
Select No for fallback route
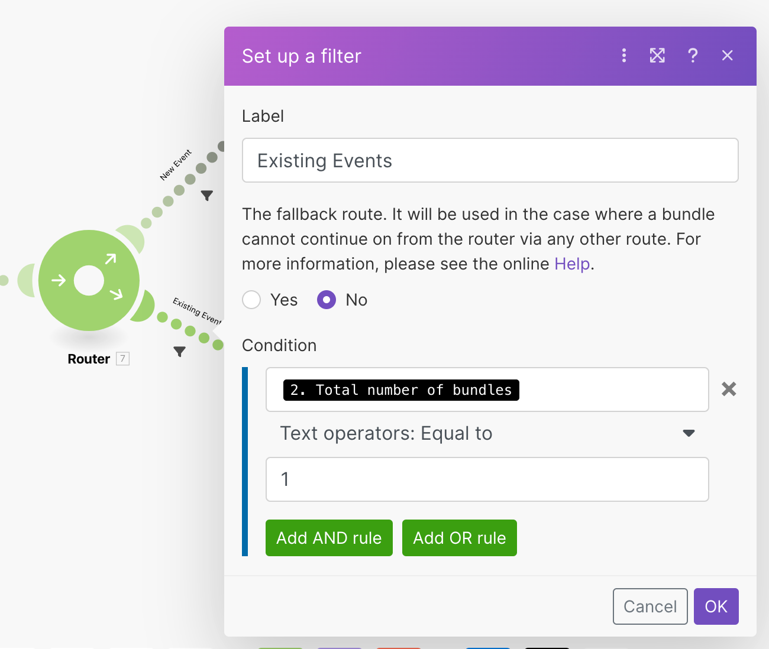coord(327,300)
